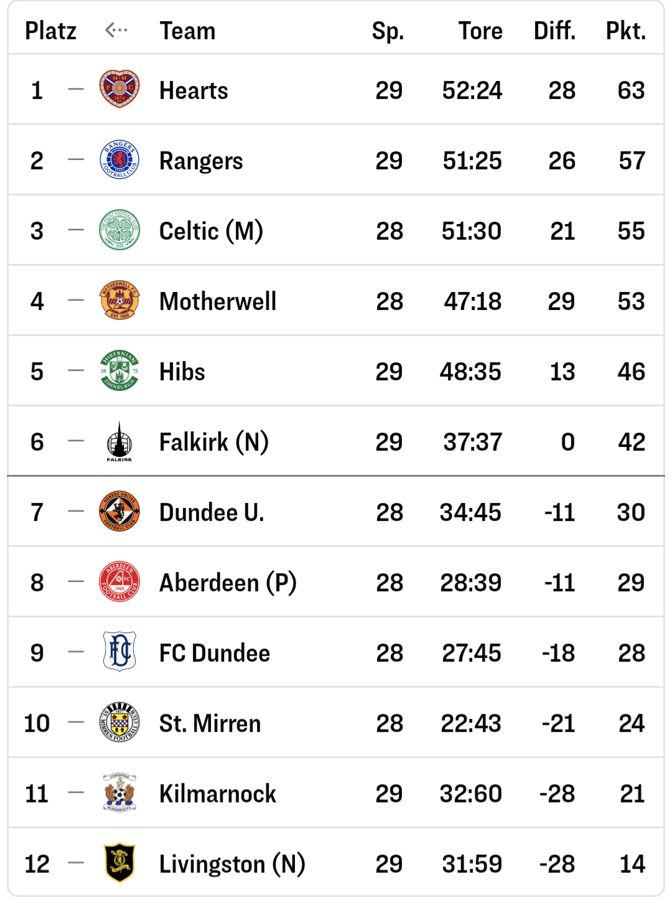Click the Livingston club crest
The height and width of the screenshot is (904, 672).
coord(119,864)
